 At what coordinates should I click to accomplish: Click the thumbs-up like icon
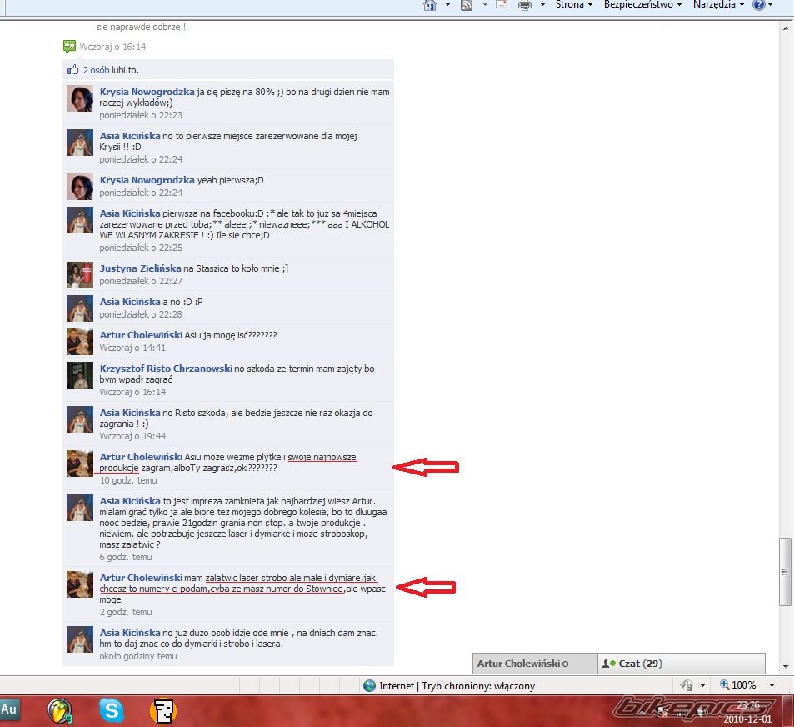[72, 70]
